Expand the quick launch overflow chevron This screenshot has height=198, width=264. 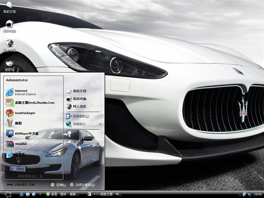pos(41,194)
